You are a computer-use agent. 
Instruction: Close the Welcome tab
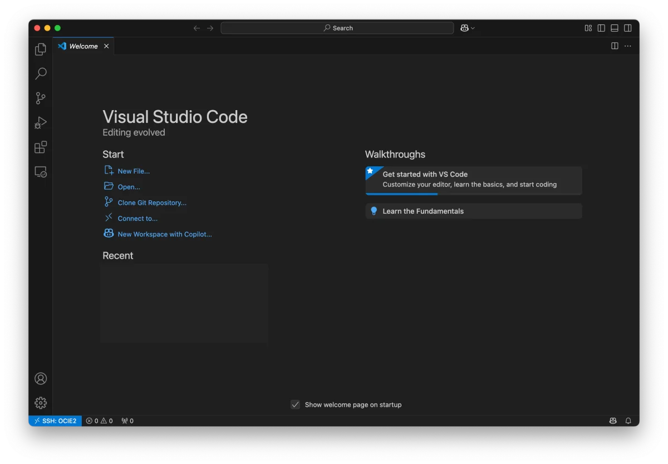[x=106, y=46]
